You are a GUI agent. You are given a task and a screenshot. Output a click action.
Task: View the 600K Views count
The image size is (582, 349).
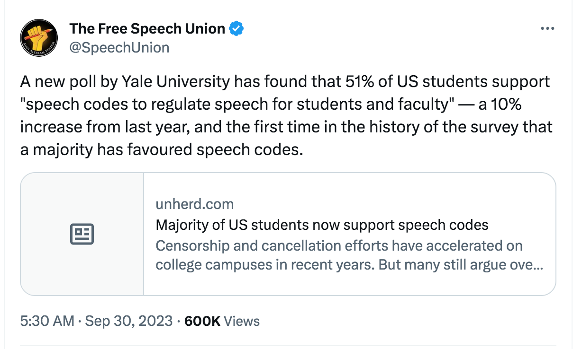tap(222, 322)
